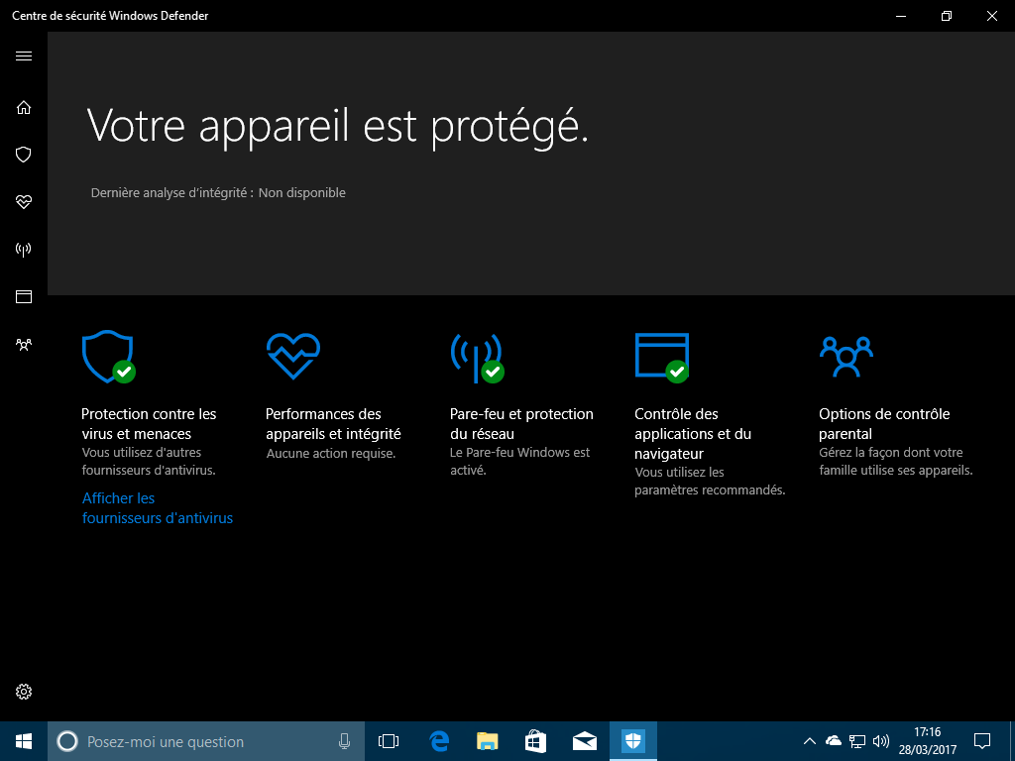Open Task View on the taskbar
1015x761 pixels.
click(389, 741)
